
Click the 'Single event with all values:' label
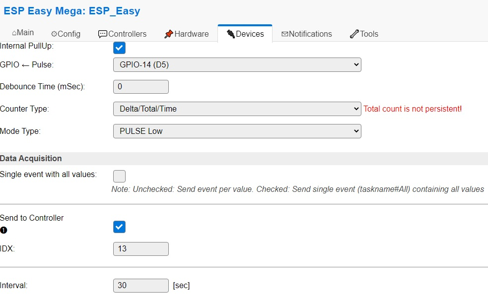49,175
